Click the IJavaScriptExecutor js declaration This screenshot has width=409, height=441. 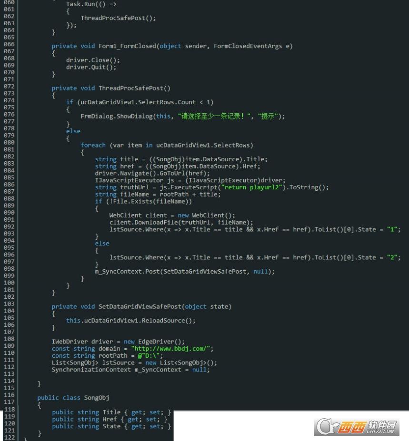point(190,180)
